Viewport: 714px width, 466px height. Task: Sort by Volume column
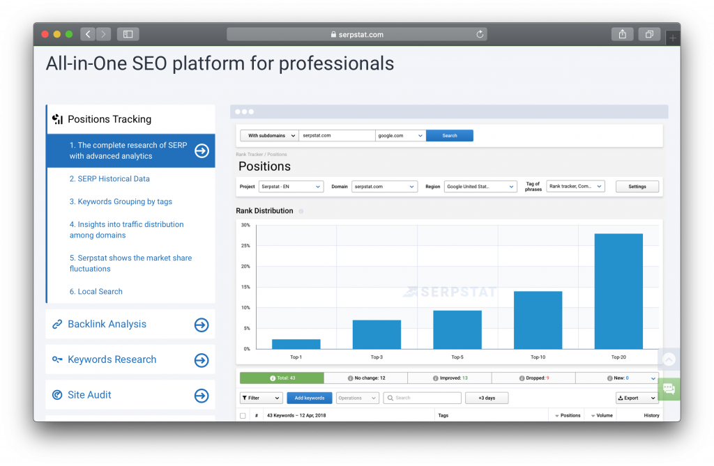(x=602, y=415)
